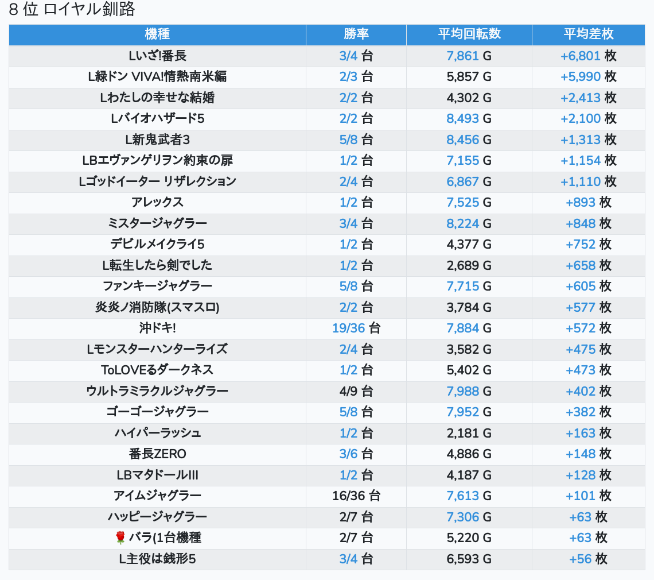Click the Lわたしの幸せな結婚 entry
Image resolution: width=654 pixels, height=580 pixels.
point(157,98)
